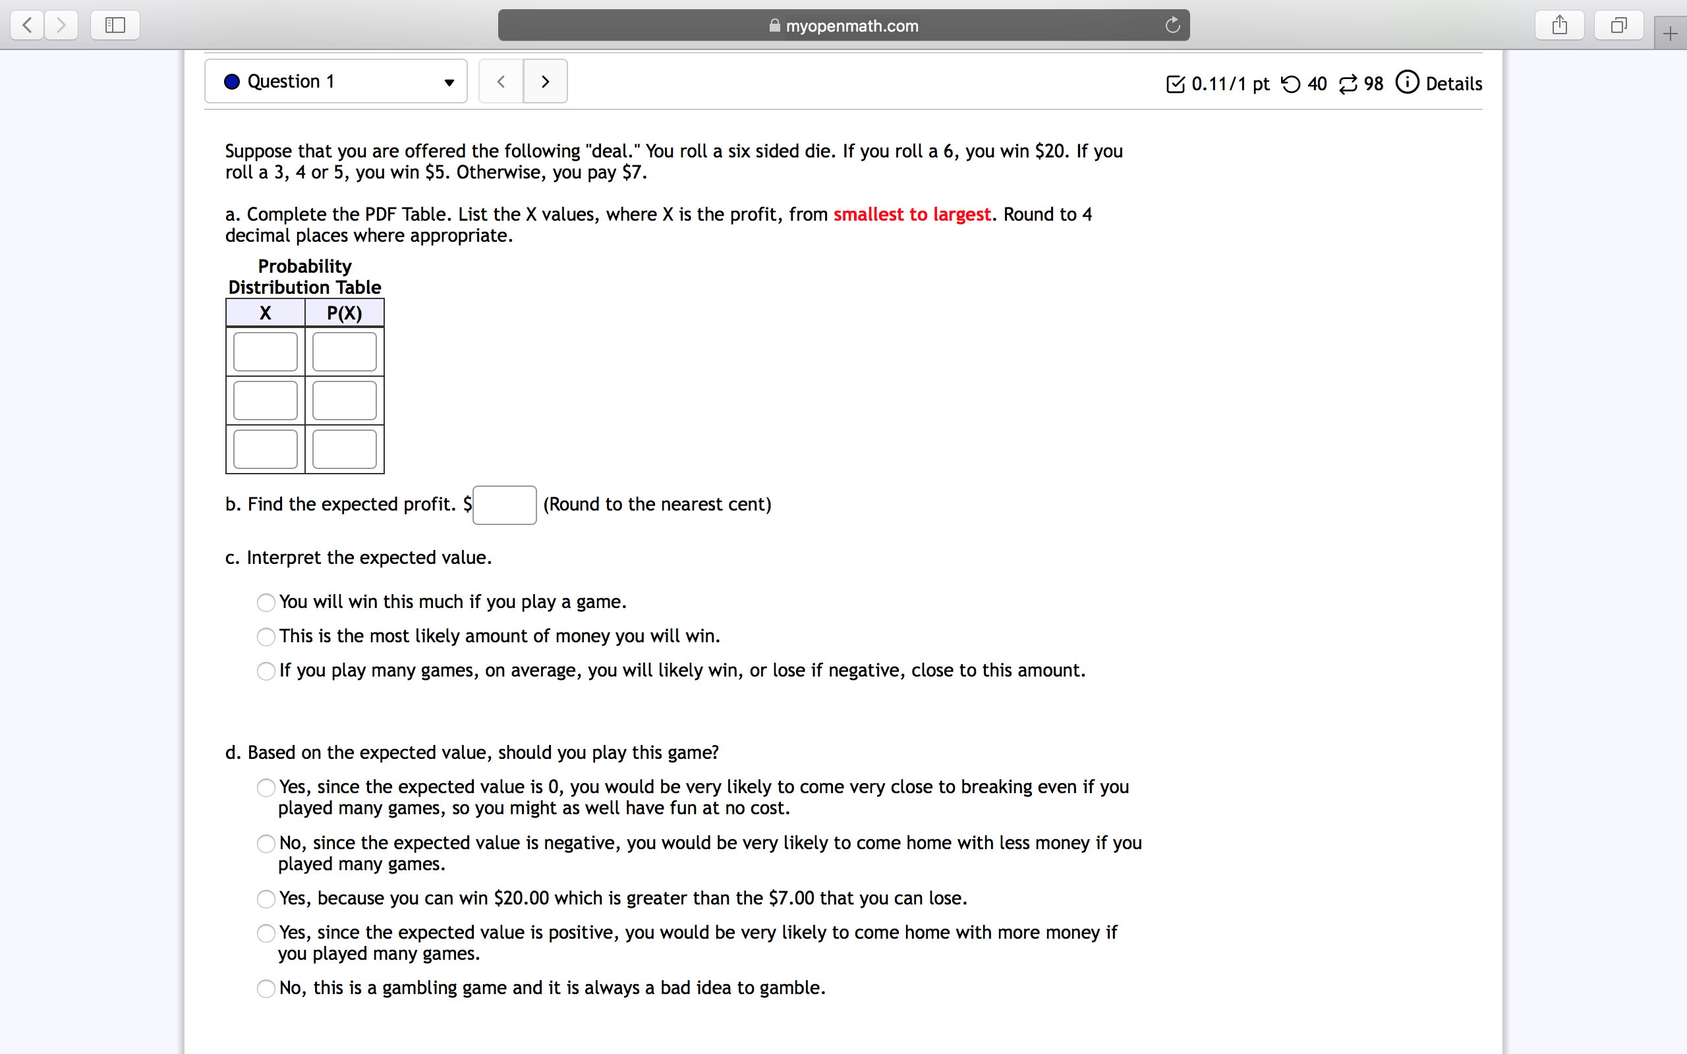The height and width of the screenshot is (1054, 1687).
Task: Open the tab overview icon
Action: (1618, 25)
